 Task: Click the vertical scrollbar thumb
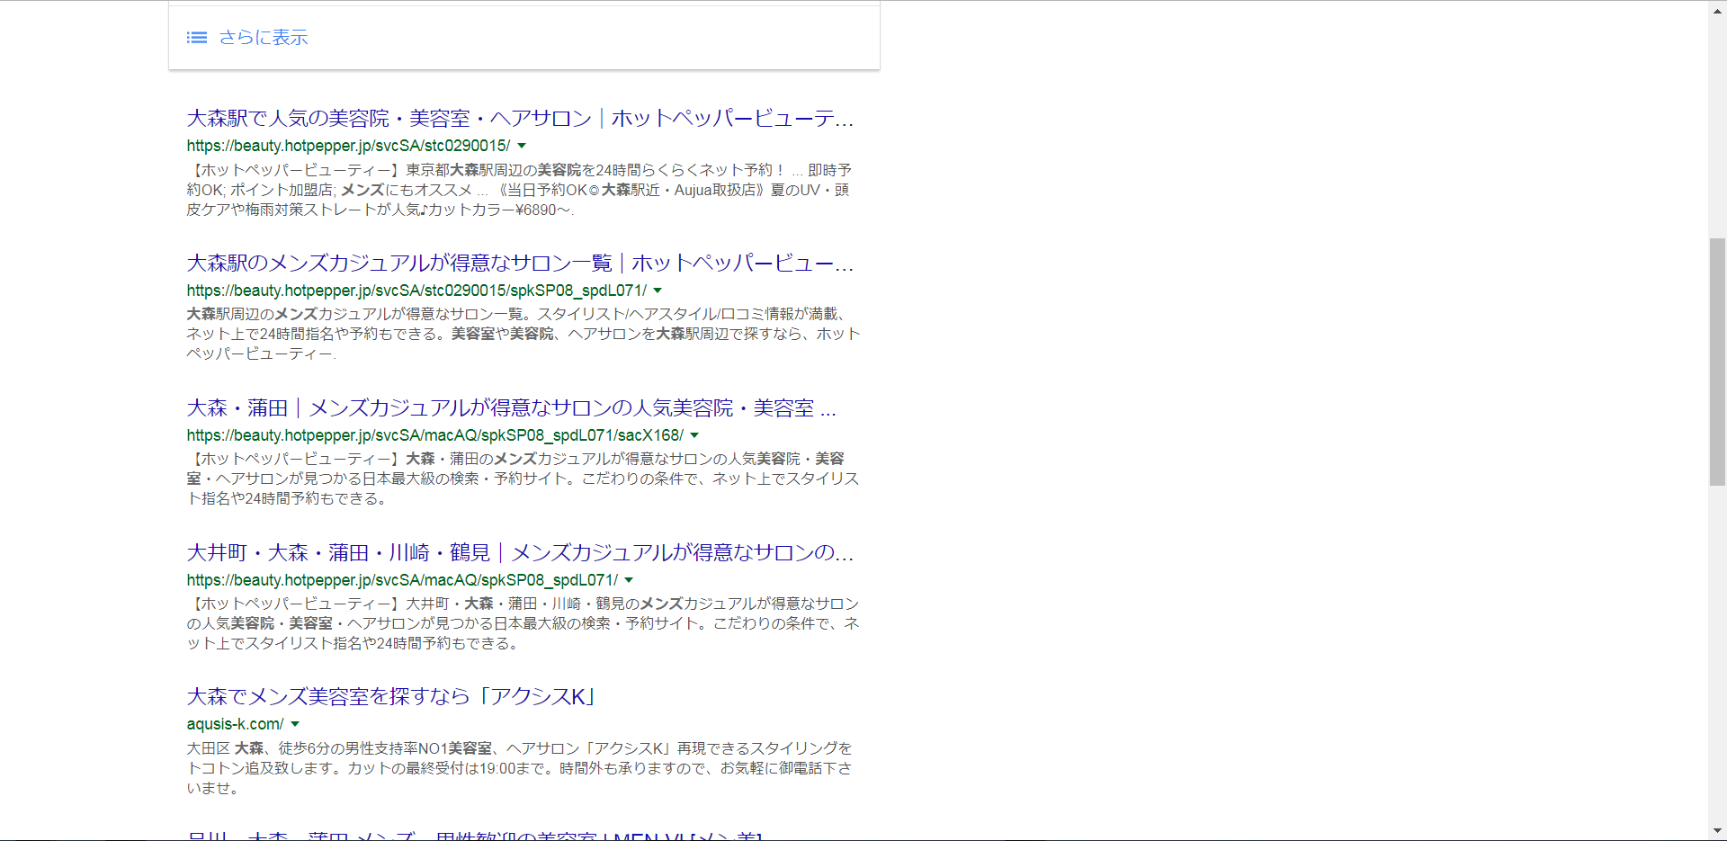1717,362
